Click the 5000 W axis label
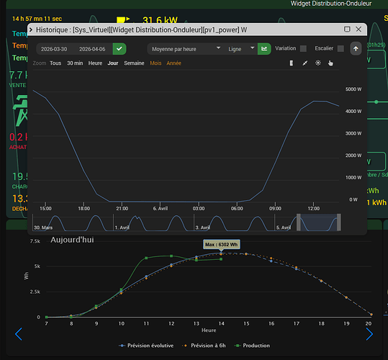 tap(353, 89)
